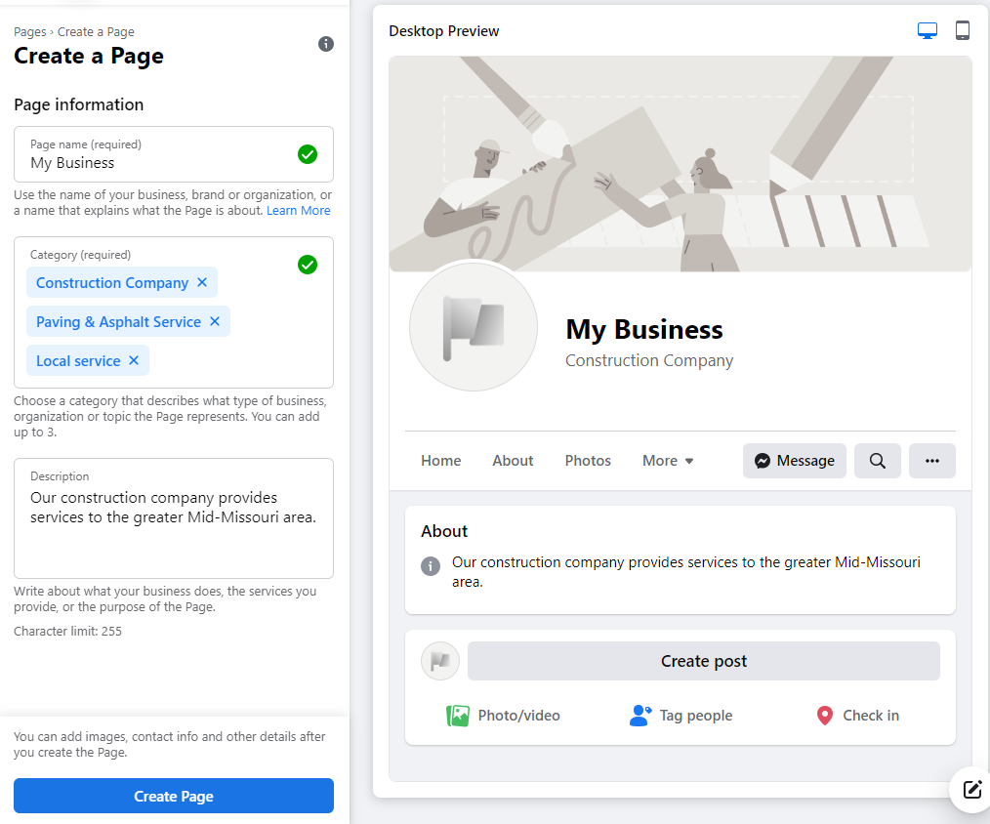Click inside the Description text field

[174, 517]
